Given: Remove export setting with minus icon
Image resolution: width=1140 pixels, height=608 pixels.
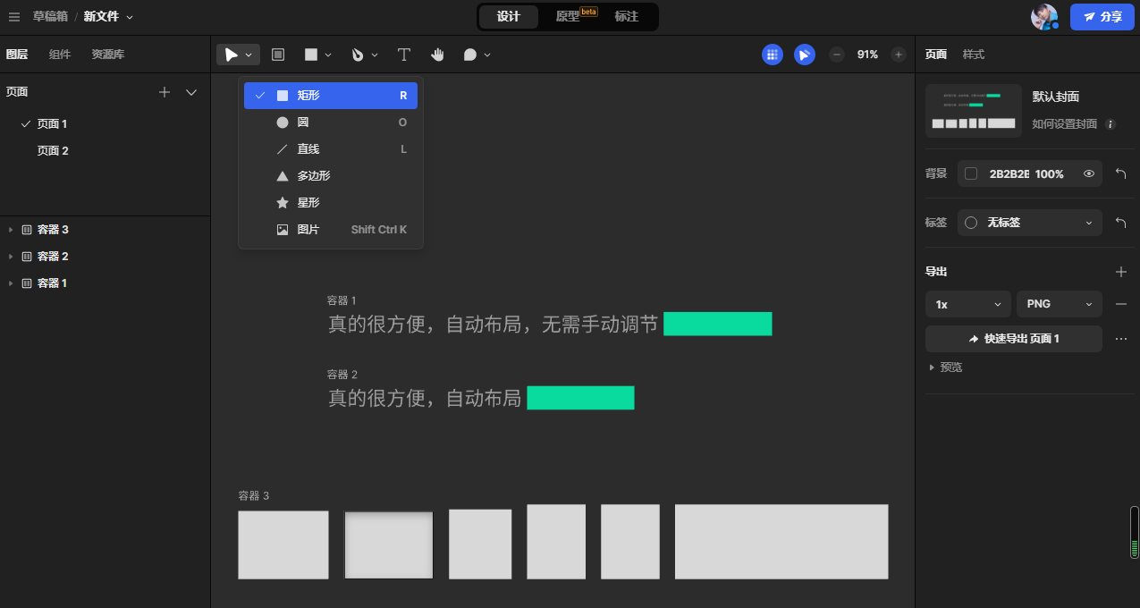Looking at the screenshot, I should [x=1120, y=304].
